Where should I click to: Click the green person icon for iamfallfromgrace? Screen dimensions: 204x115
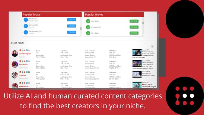(x=22, y=50)
